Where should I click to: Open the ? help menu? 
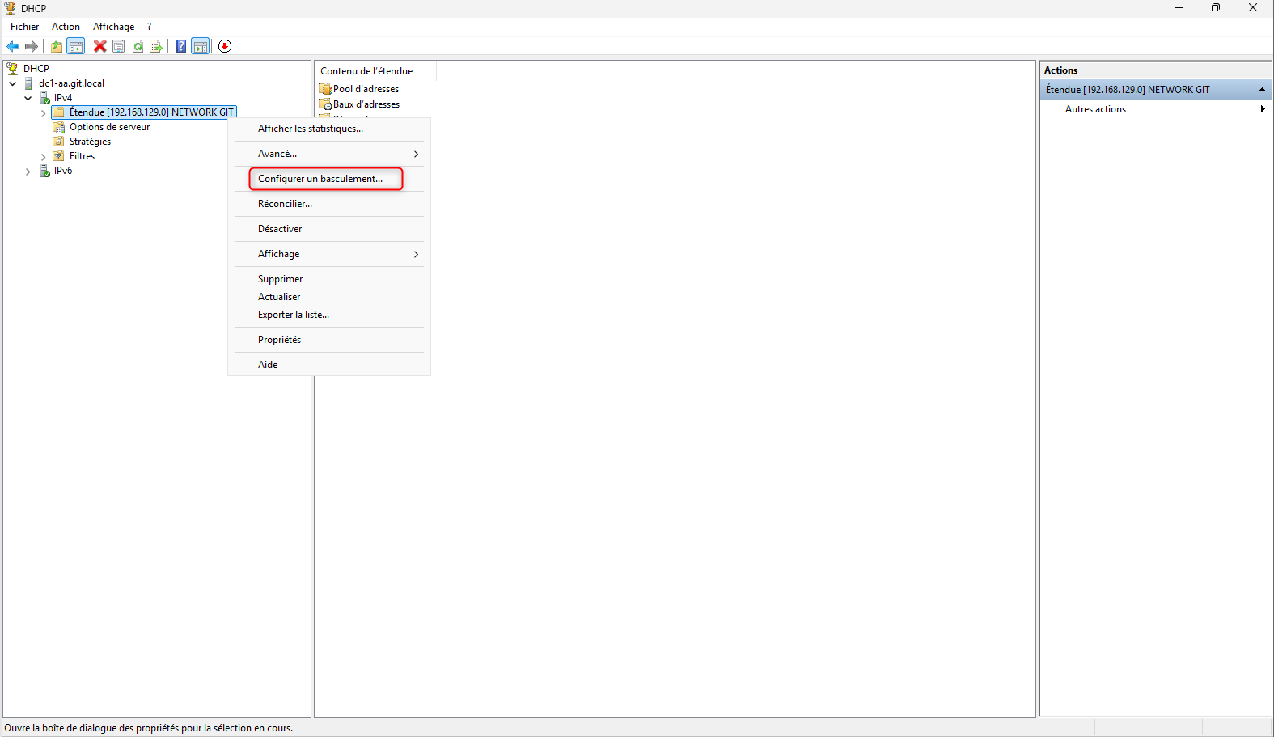(x=149, y=27)
